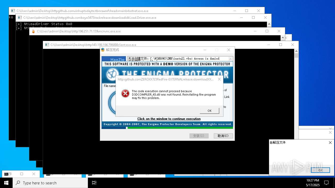Click the 'Type here to search' box

coord(50,183)
